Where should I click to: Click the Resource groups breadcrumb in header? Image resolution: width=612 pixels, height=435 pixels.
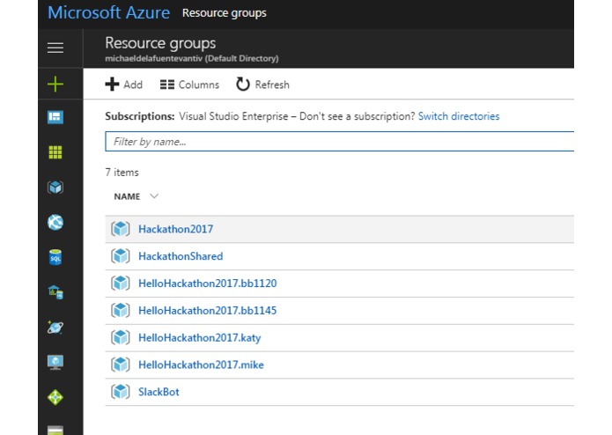pos(224,13)
